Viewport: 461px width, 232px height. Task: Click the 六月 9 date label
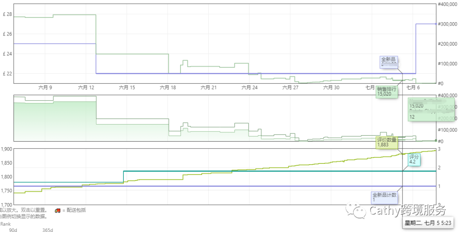(x=45, y=87)
